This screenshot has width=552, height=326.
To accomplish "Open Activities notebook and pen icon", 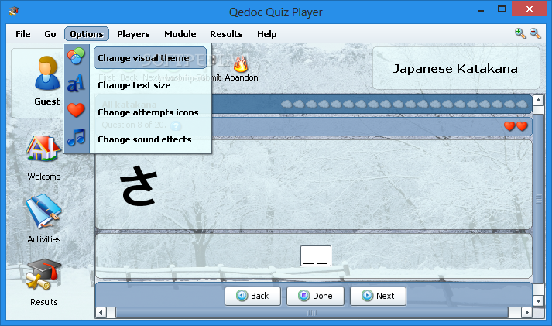I will [43, 211].
